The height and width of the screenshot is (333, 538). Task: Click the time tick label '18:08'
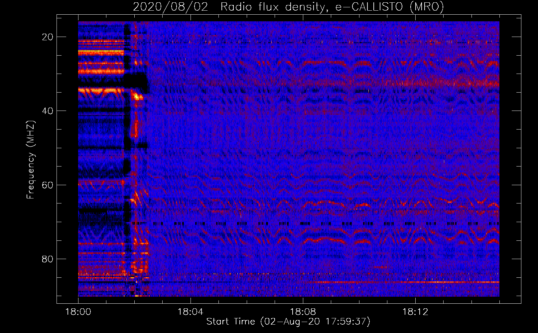point(303,312)
